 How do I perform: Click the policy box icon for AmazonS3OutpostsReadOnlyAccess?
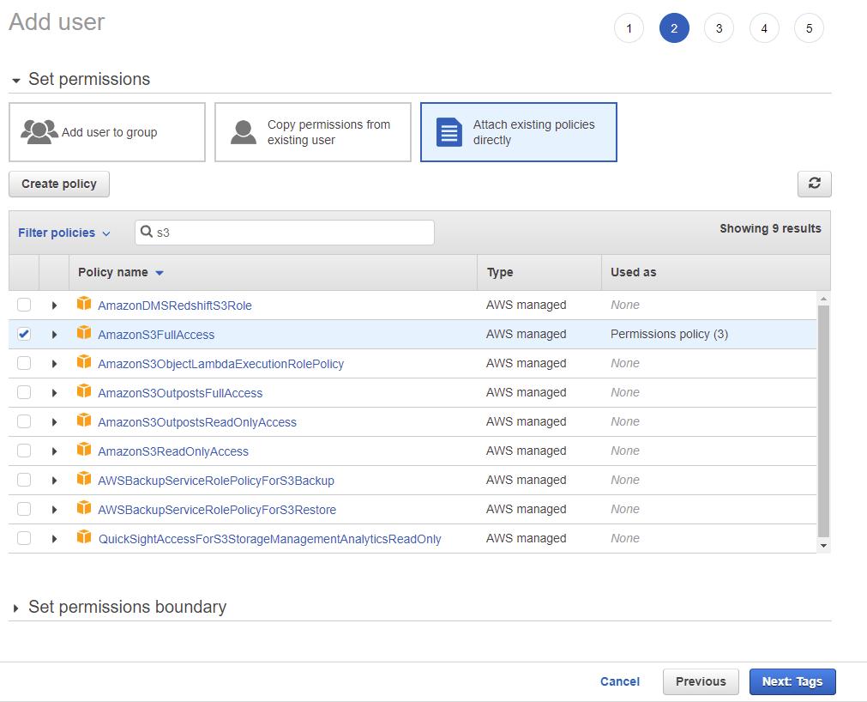84,420
